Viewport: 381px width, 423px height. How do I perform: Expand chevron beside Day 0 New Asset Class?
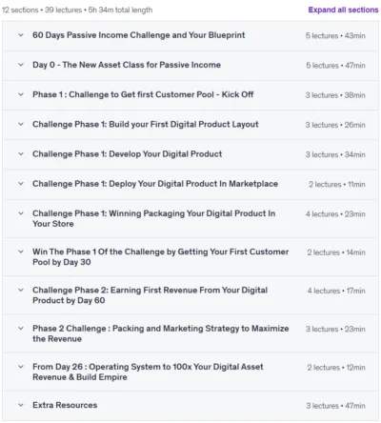(21, 65)
